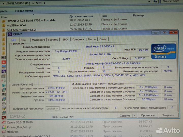Click the Opera 36.0.2130.80 file name

tap(20, 122)
